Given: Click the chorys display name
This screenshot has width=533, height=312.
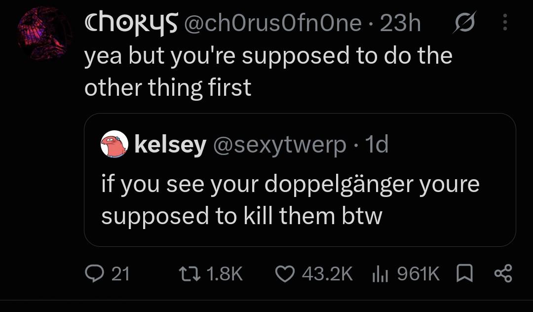Looking at the screenshot, I should click(131, 24).
